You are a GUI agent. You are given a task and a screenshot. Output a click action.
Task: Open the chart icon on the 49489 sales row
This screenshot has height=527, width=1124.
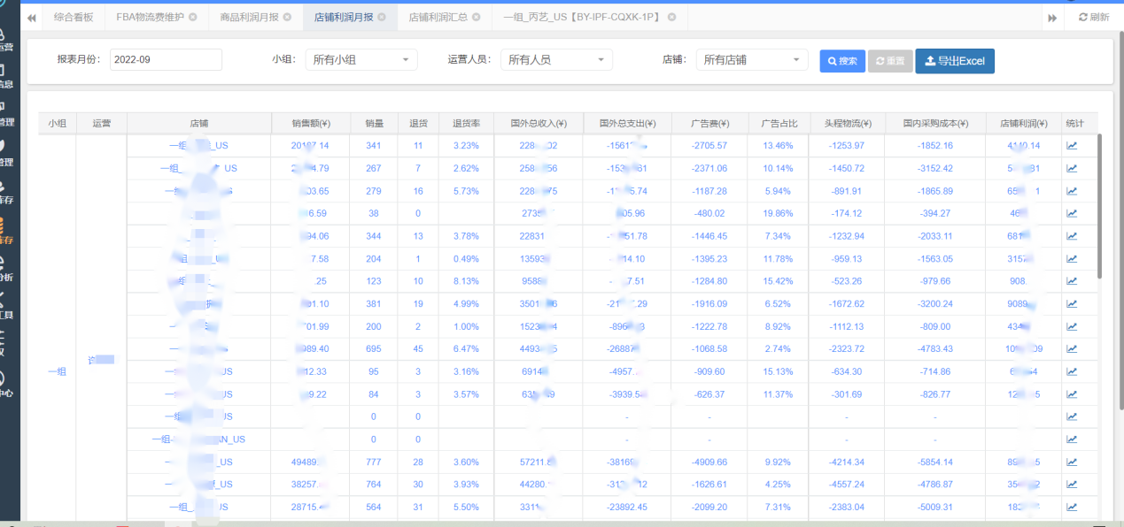tap(1073, 462)
